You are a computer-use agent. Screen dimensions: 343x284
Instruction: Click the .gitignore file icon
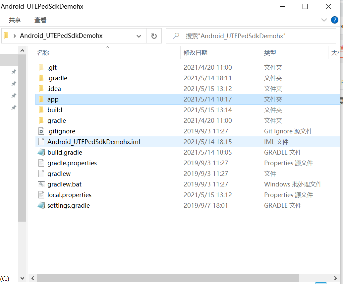(x=41, y=131)
